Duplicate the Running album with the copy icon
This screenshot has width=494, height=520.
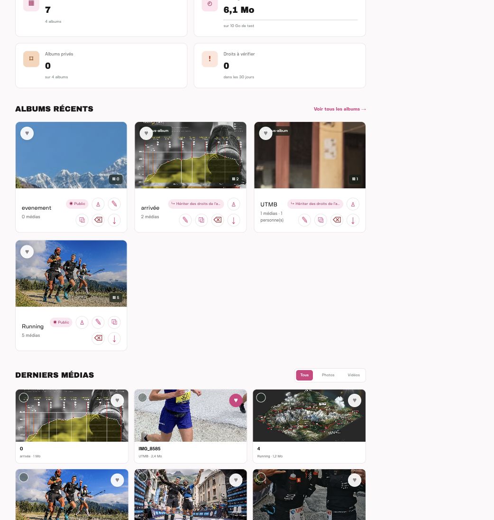[114, 322]
